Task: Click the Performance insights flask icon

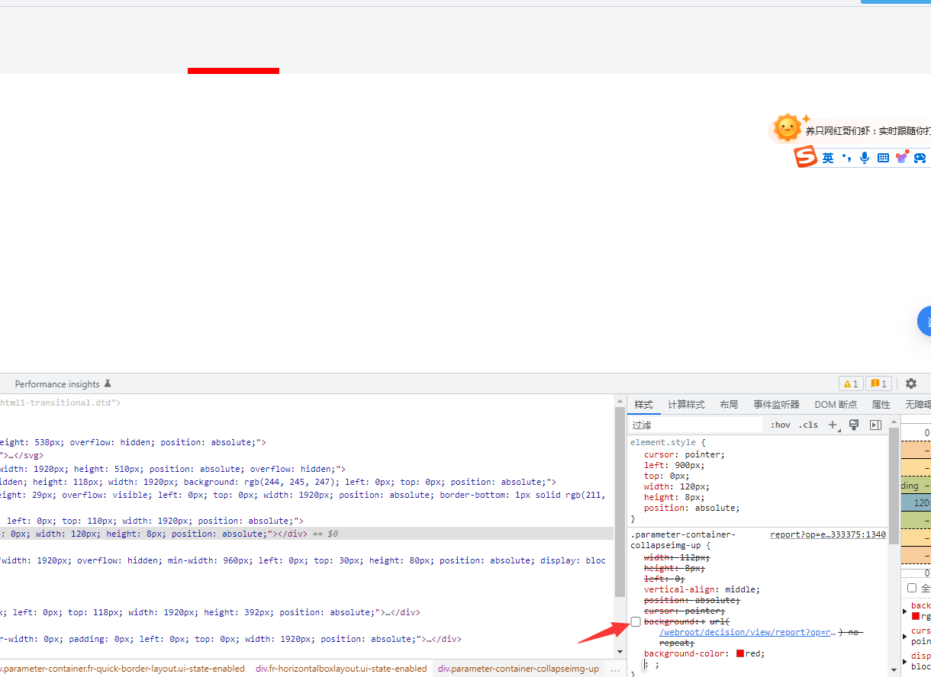Action: tap(108, 383)
